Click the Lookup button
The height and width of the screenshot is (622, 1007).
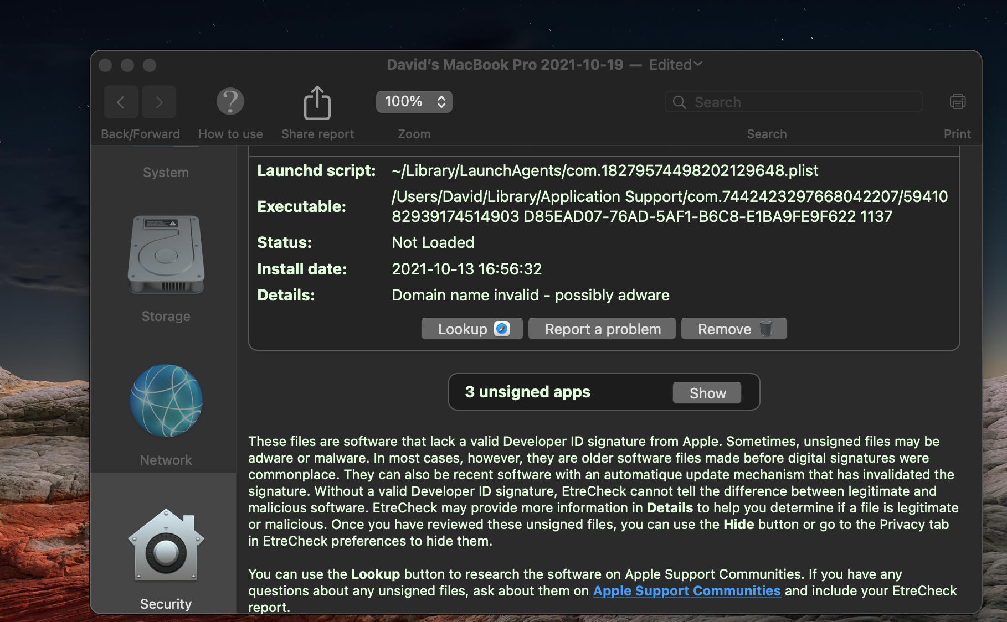pyautogui.click(x=472, y=329)
